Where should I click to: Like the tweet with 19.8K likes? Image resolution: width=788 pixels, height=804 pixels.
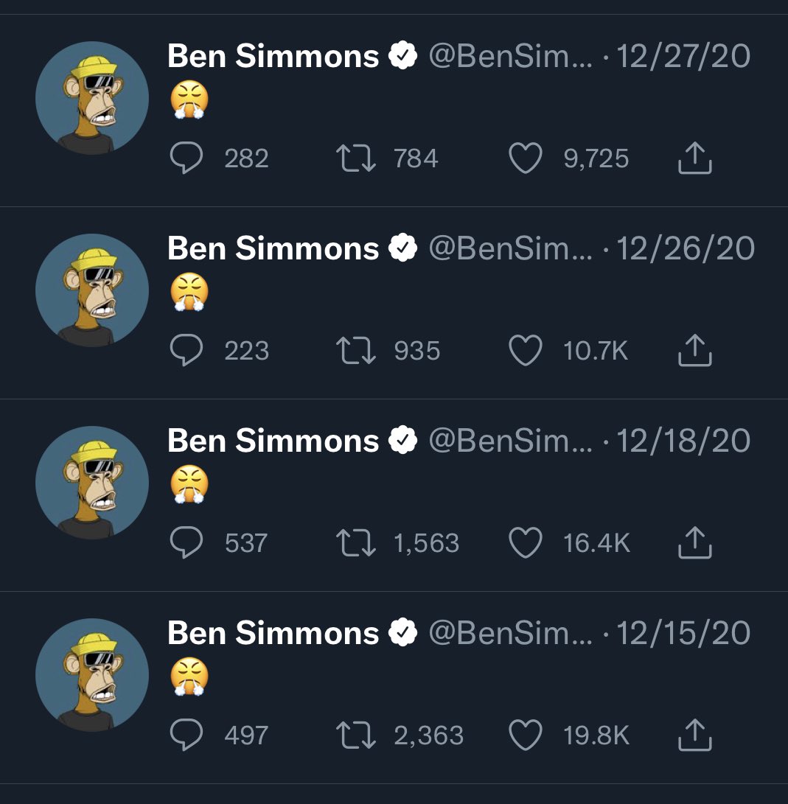click(x=526, y=735)
